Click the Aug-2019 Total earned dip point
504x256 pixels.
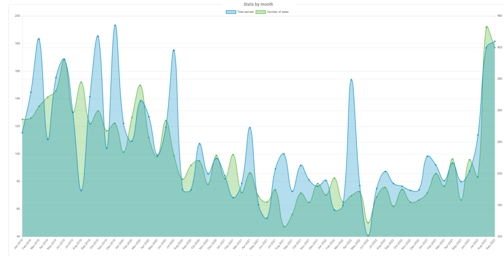coord(81,190)
